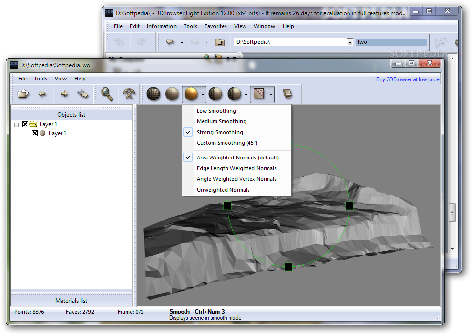Open the View menu in Softpedia.lwo window
This screenshot has height=335, width=472.
[x=61, y=79]
